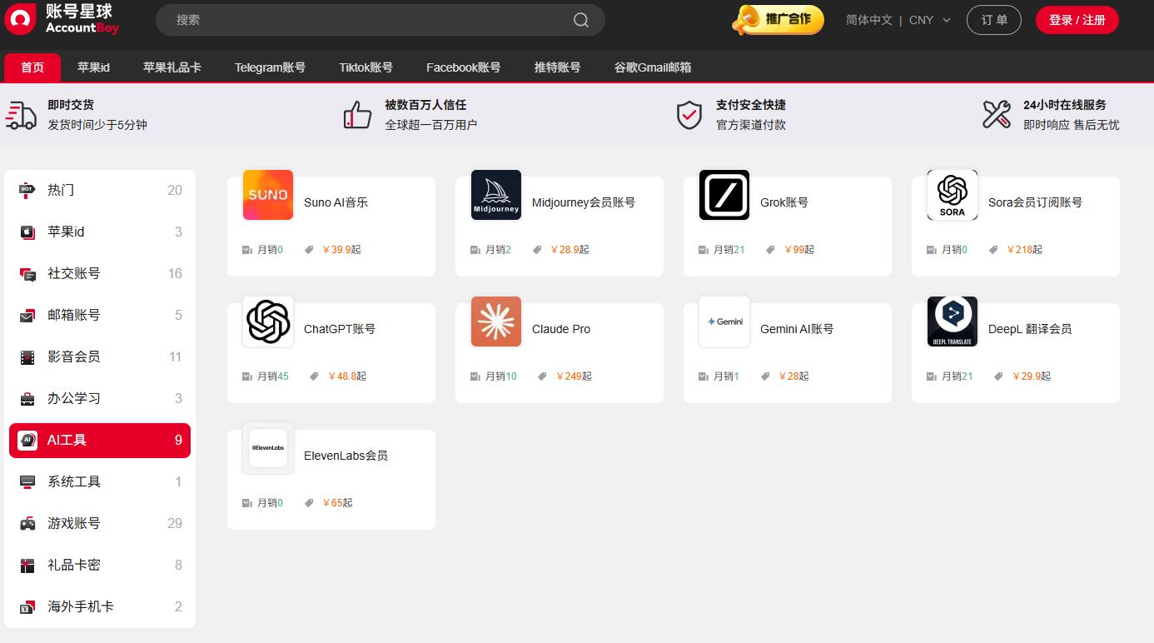Click the wrench tools 24小时在线服务 icon
Screen dimensions: 1154x643
pos(997,115)
